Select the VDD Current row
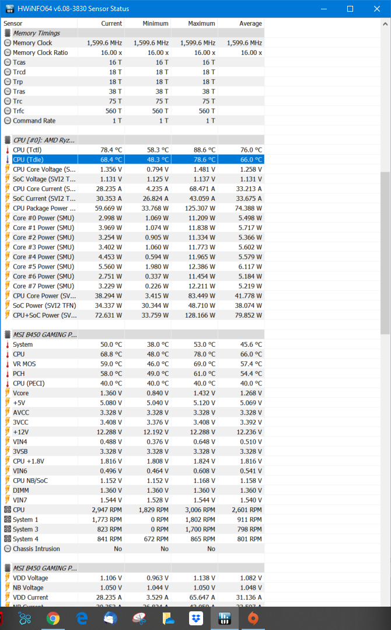 (133, 597)
